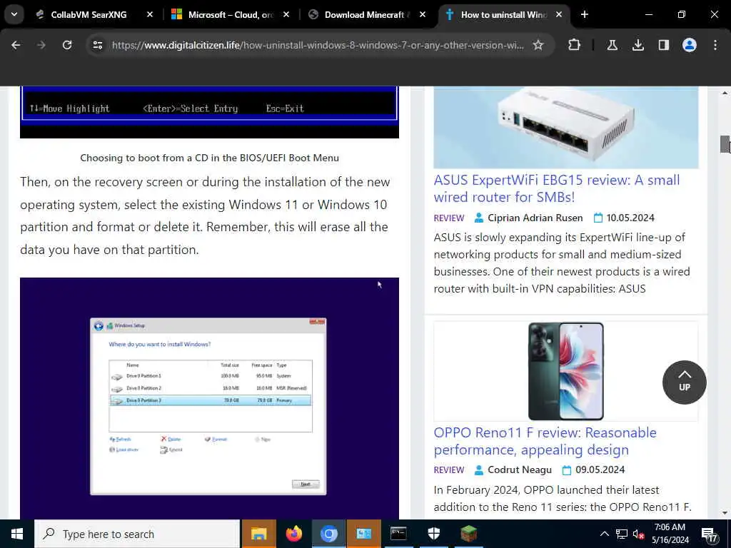Image resolution: width=731 pixels, height=548 pixels.
Task: Open the tab search dropdown arrow
Action: [x=14, y=14]
